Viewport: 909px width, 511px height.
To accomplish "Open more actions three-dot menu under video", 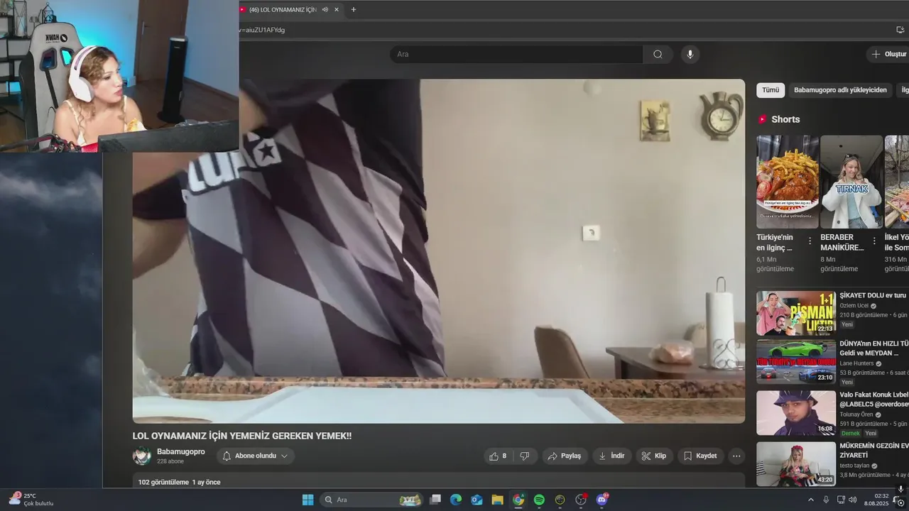I will point(736,456).
